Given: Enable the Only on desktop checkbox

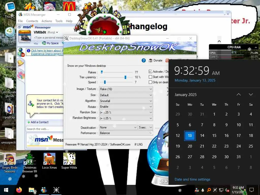Looking at the screenshot, I should pos(150,82).
